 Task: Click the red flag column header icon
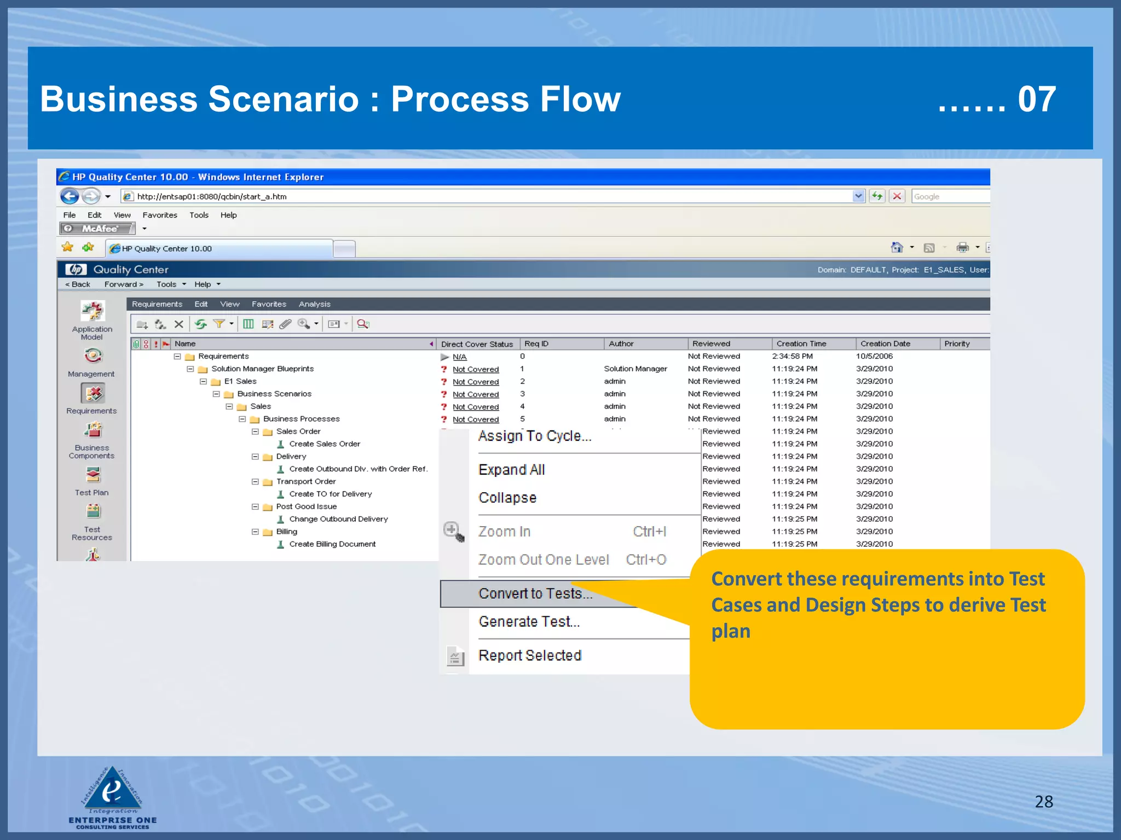click(x=166, y=344)
